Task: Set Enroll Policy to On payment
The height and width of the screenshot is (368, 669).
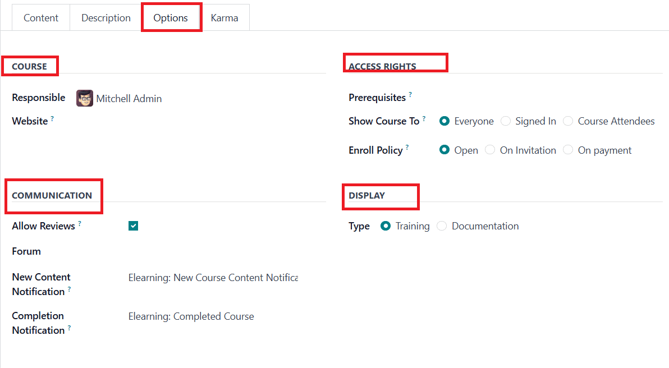Action: click(x=568, y=150)
